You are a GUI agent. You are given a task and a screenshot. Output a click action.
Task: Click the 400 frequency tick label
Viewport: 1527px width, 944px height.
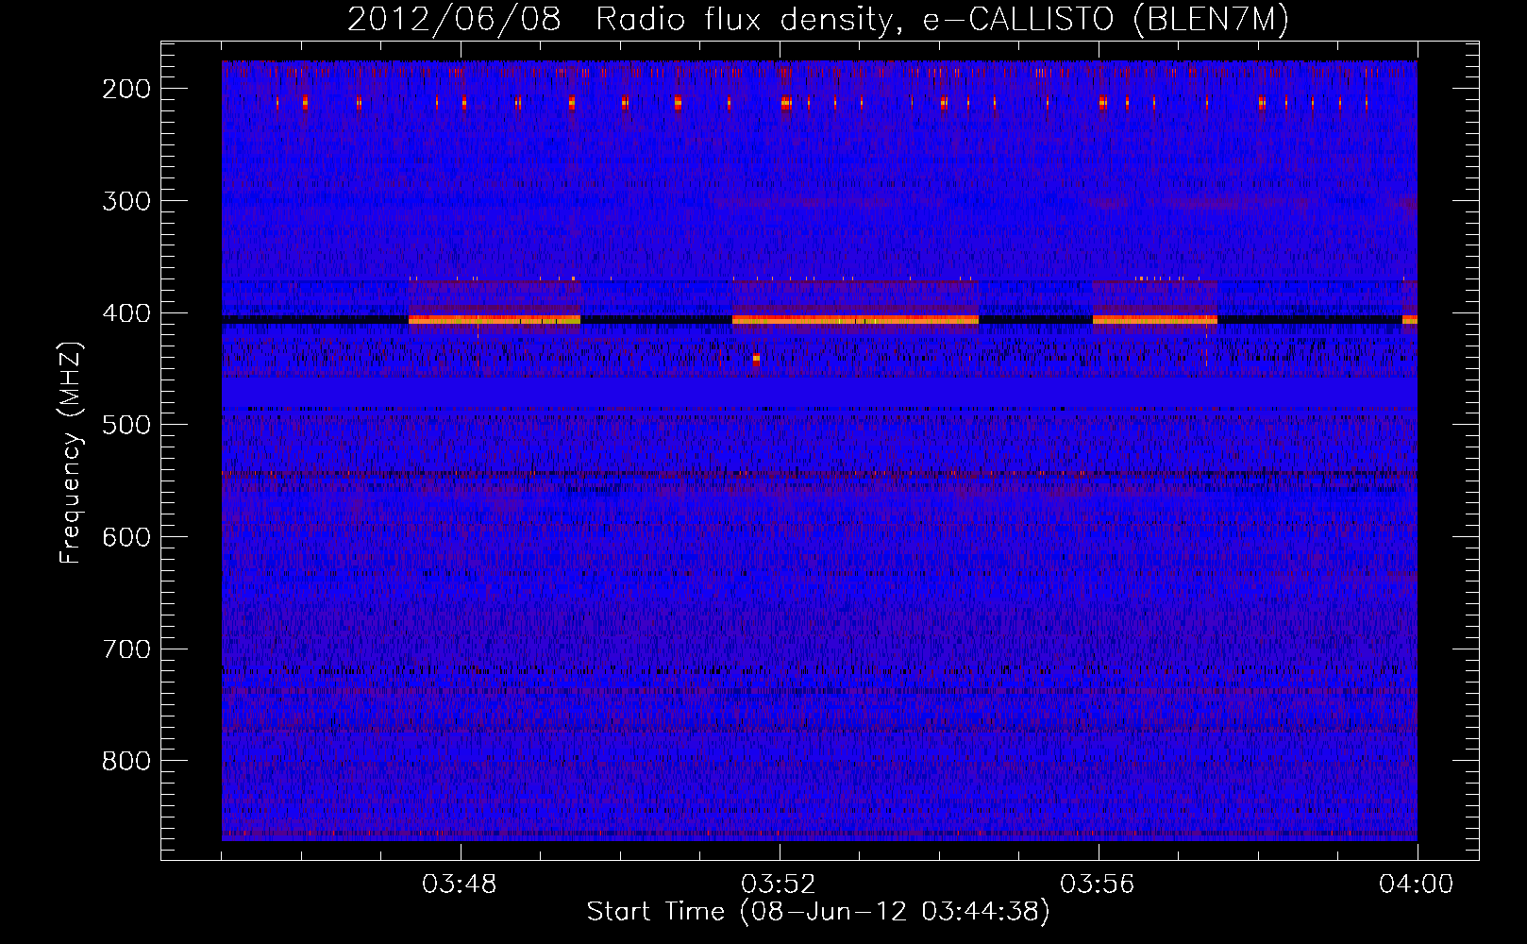pos(126,313)
